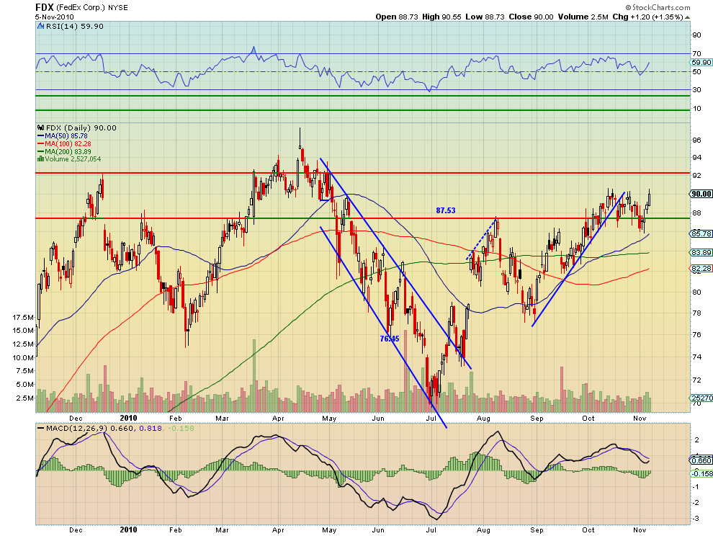Click the "92" label on the price axis
The image size is (713, 536).
pyautogui.click(x=696, y=175)
